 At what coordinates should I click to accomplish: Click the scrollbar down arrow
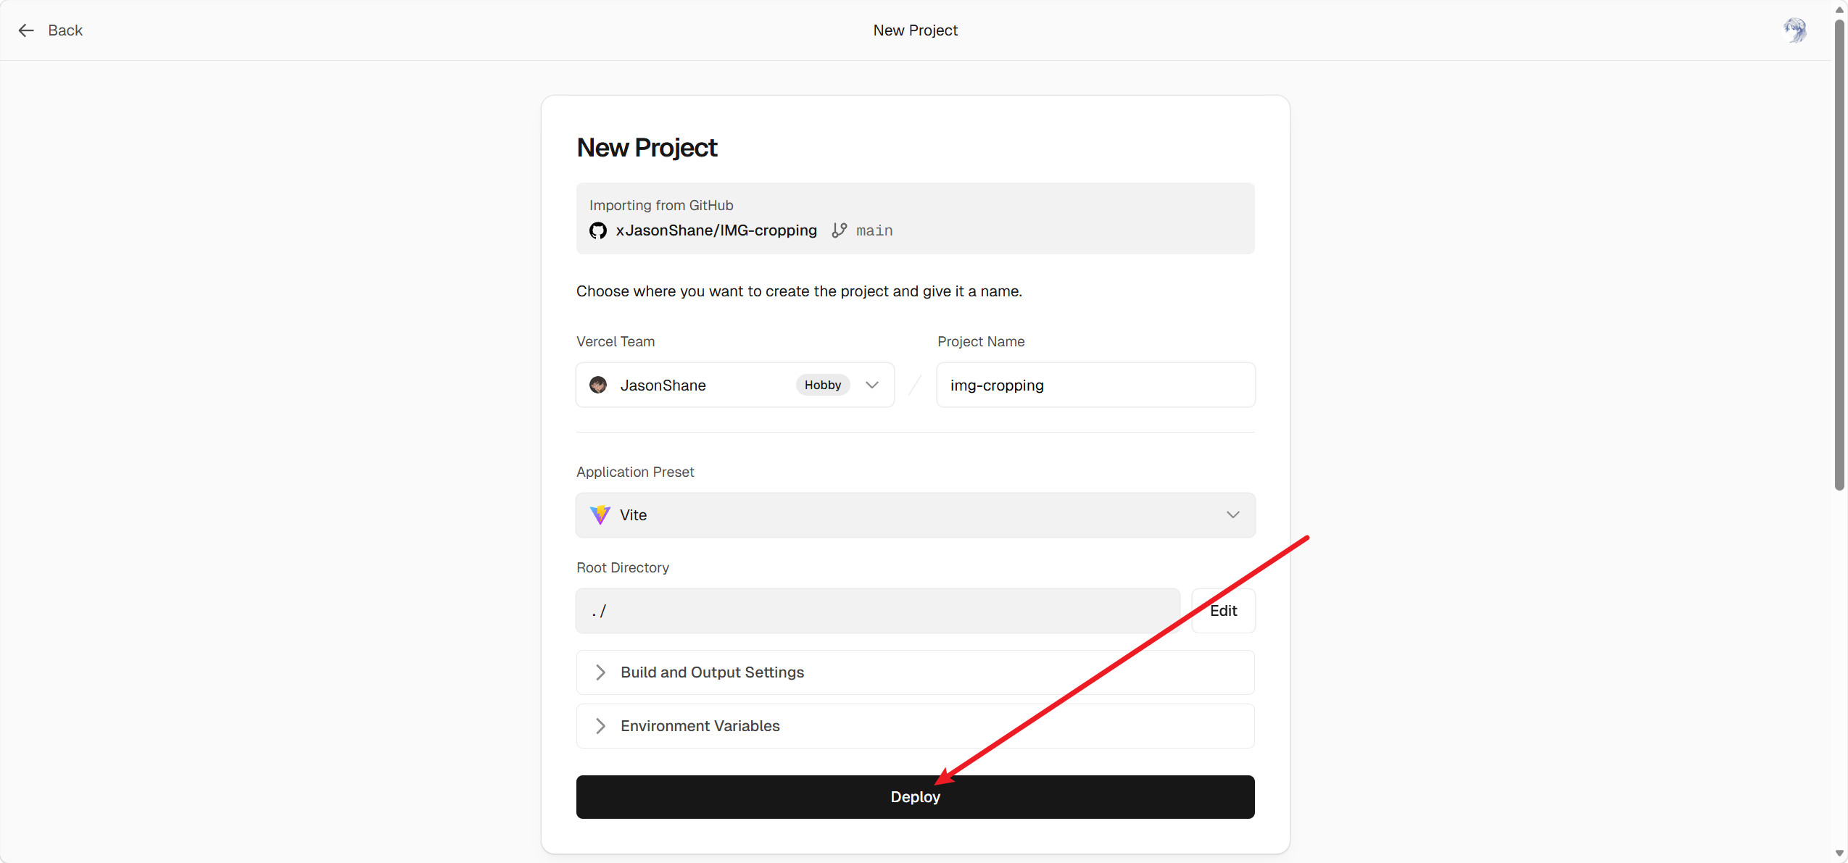click(x=1839, y=853)
